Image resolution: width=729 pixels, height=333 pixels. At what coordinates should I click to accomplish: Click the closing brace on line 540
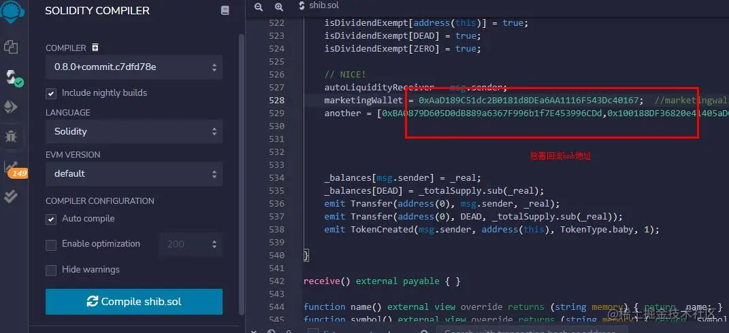click(x=306, y=255)
